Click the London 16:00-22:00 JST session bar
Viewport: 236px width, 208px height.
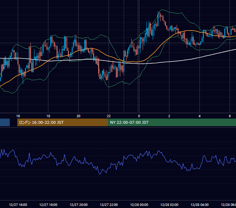coord(62,122)
